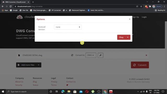This screenshot has width=167, height=94.
Task: Open the New Tab bookmark
Action: [24, 10]
